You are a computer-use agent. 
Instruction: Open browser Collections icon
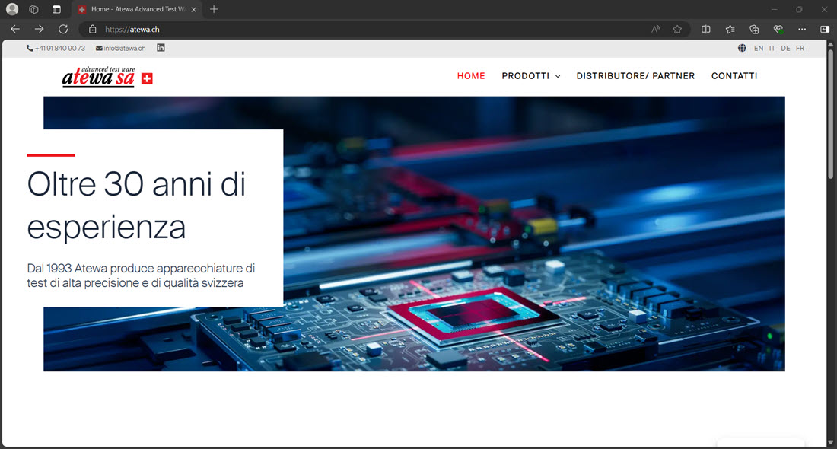[x=754, y=29]
